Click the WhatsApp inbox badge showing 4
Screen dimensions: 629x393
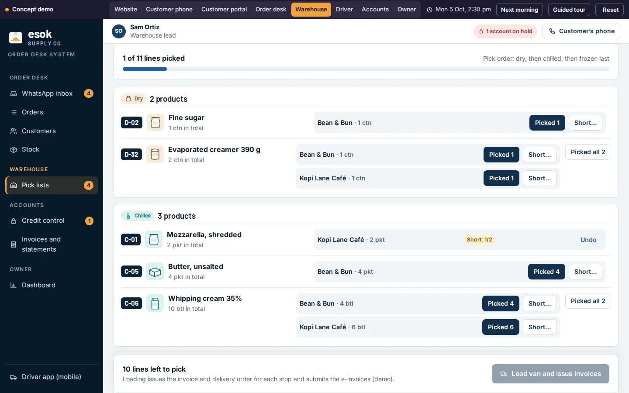point(89,93)
